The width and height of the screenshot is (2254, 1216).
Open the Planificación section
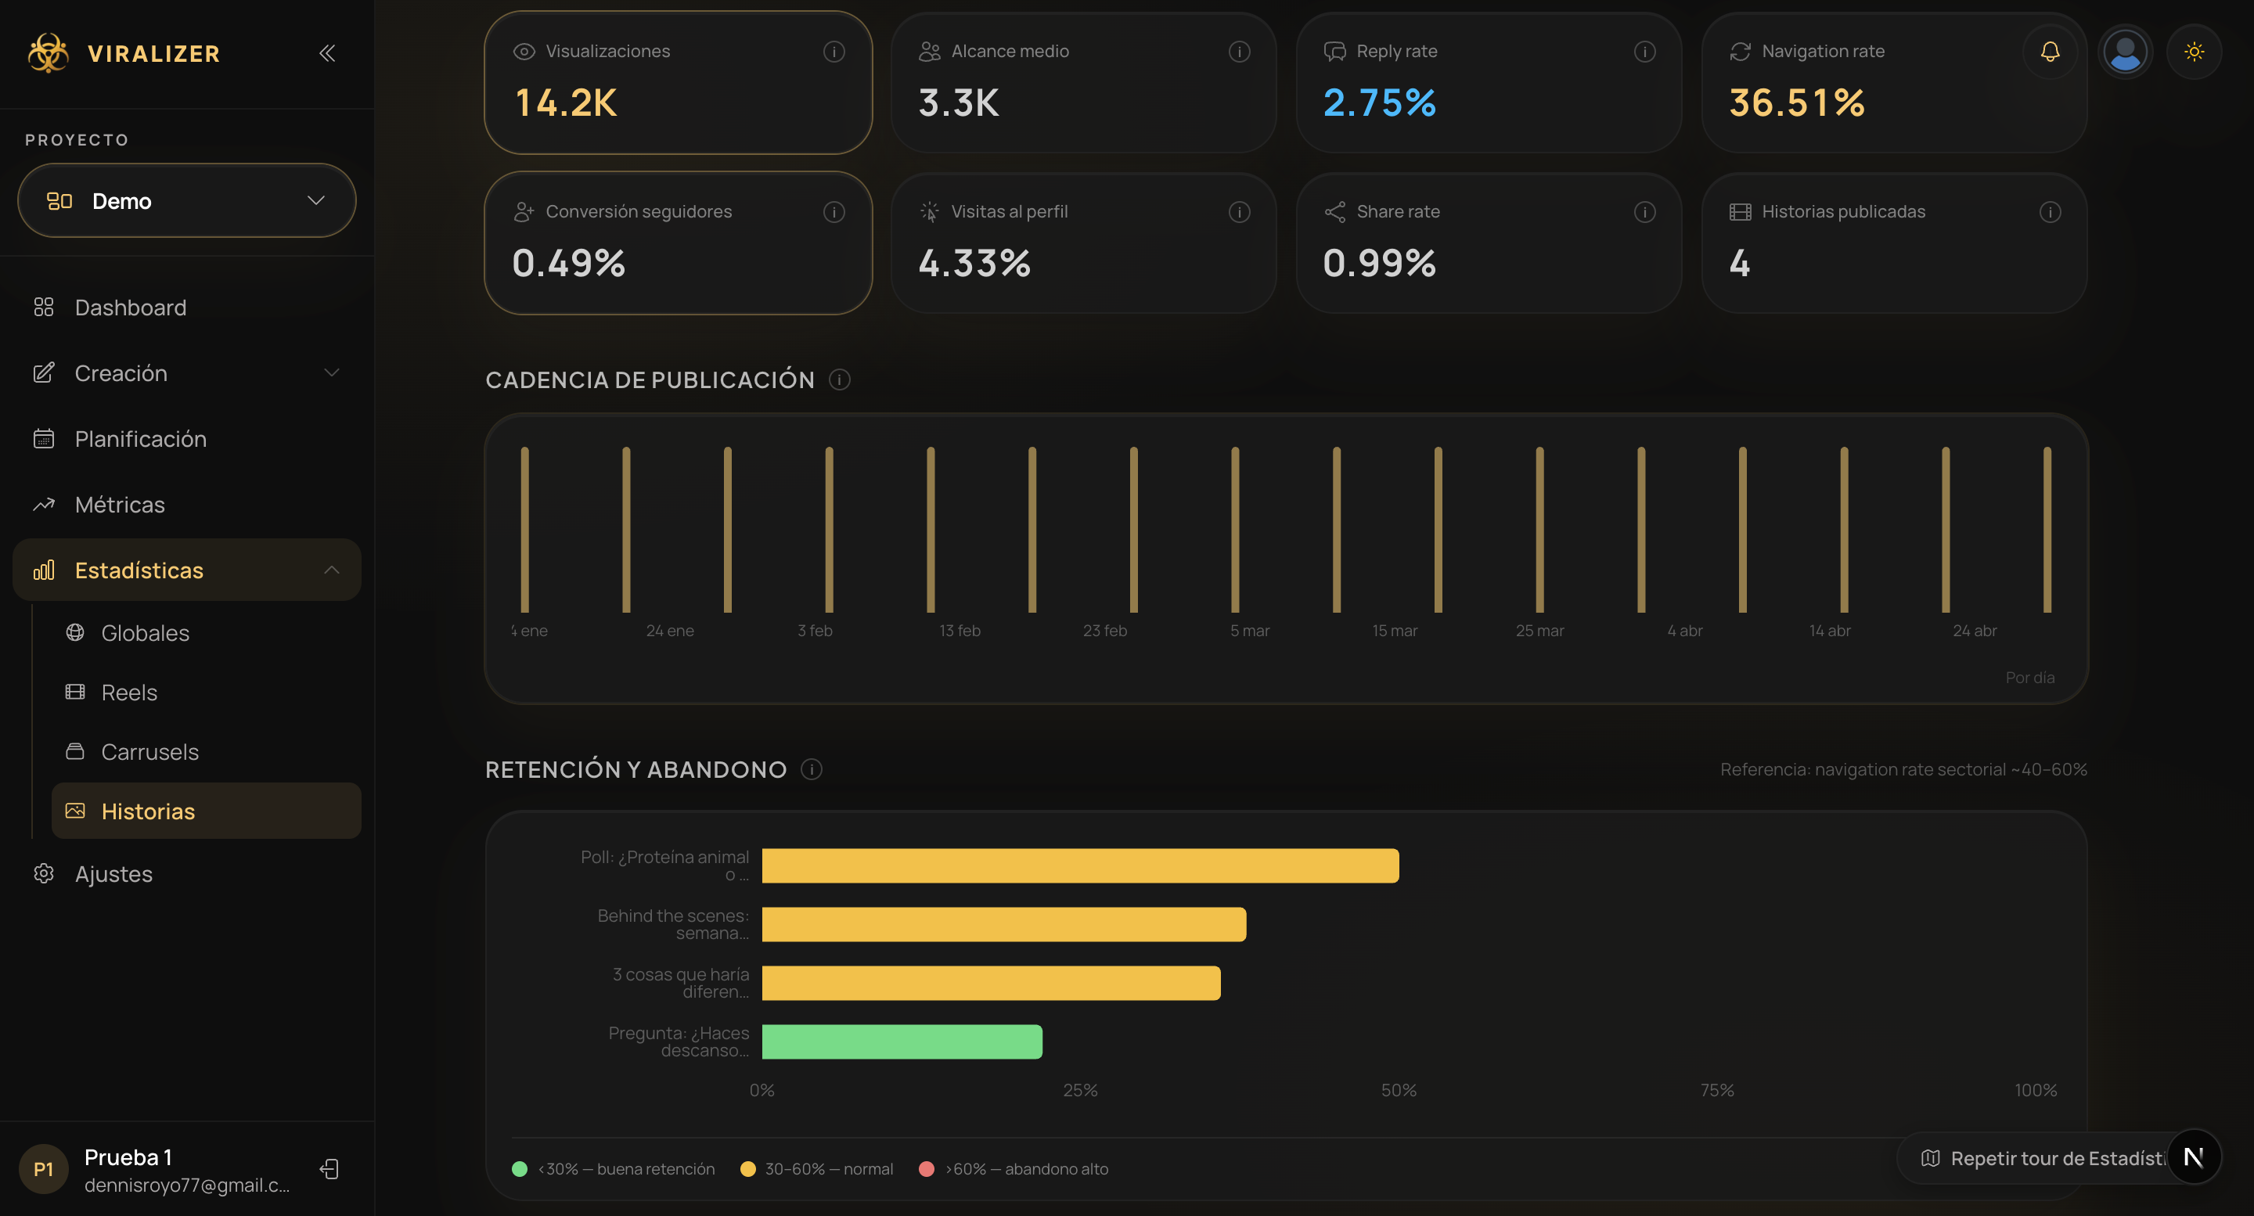(186, 439)
